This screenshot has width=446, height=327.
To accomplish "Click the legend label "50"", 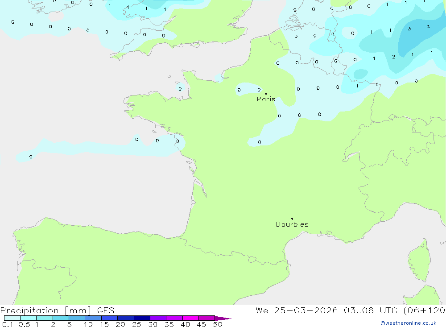I will pos(218,324).
